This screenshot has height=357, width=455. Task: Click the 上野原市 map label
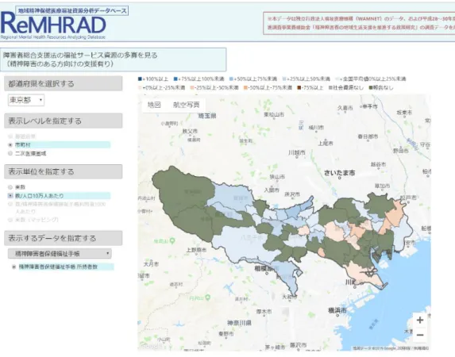(x=196, y=250)
